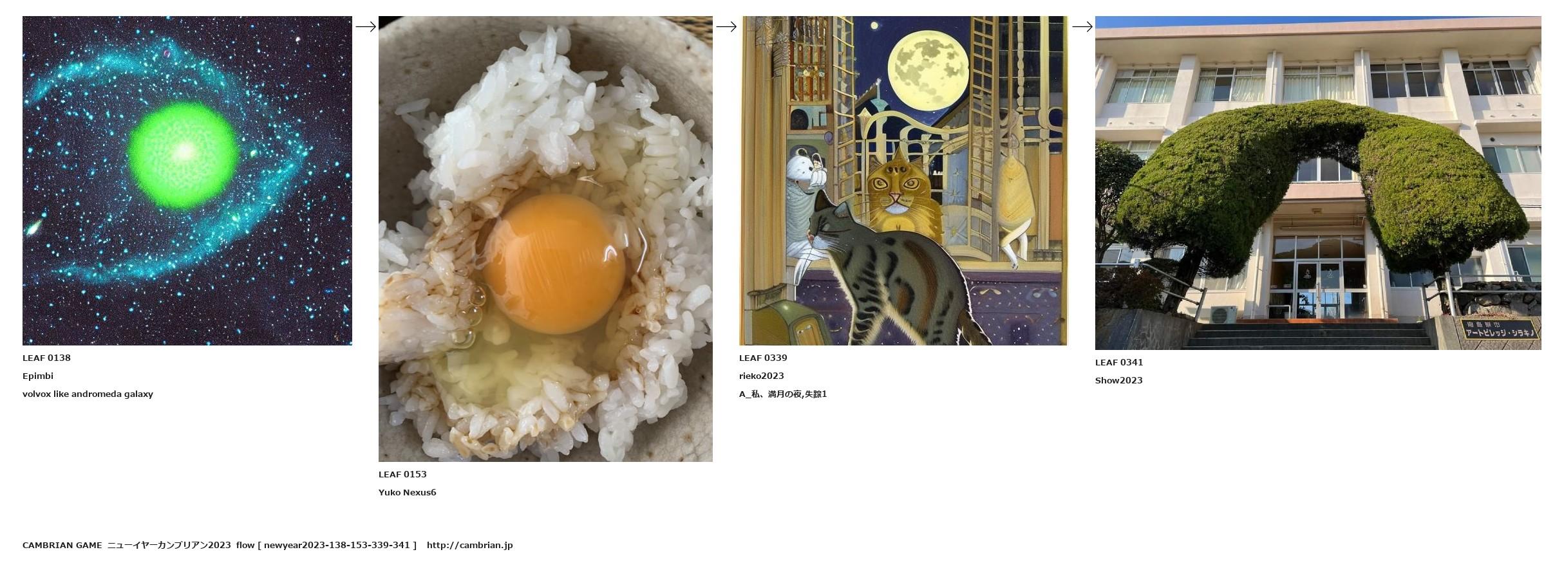This screenshot has width=1564, height=561.
Task: Click the arrow before the topiary building photo
Action: [x=1082, y=26]
